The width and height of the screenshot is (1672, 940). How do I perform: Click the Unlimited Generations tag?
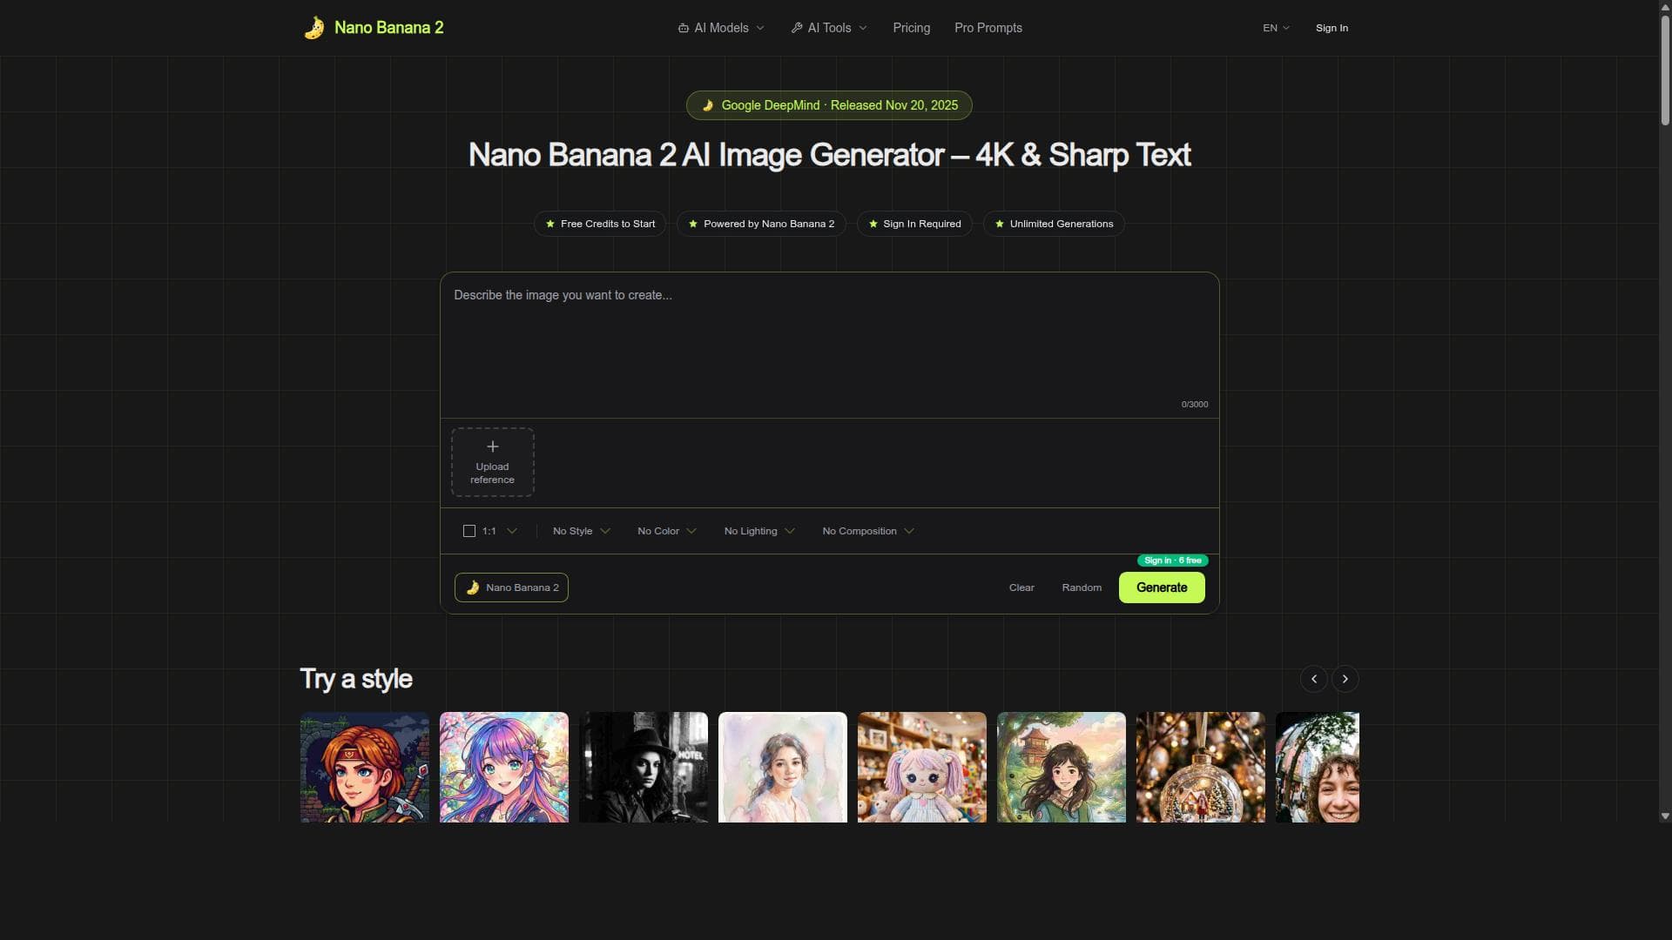[x=1054, y=224]
